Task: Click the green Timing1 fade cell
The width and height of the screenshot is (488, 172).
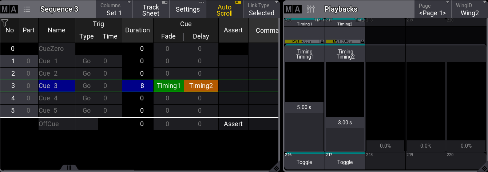Action: [x=168, y=86]
